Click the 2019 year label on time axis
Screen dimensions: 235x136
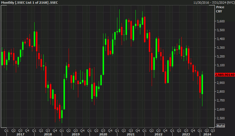point(76,134)
